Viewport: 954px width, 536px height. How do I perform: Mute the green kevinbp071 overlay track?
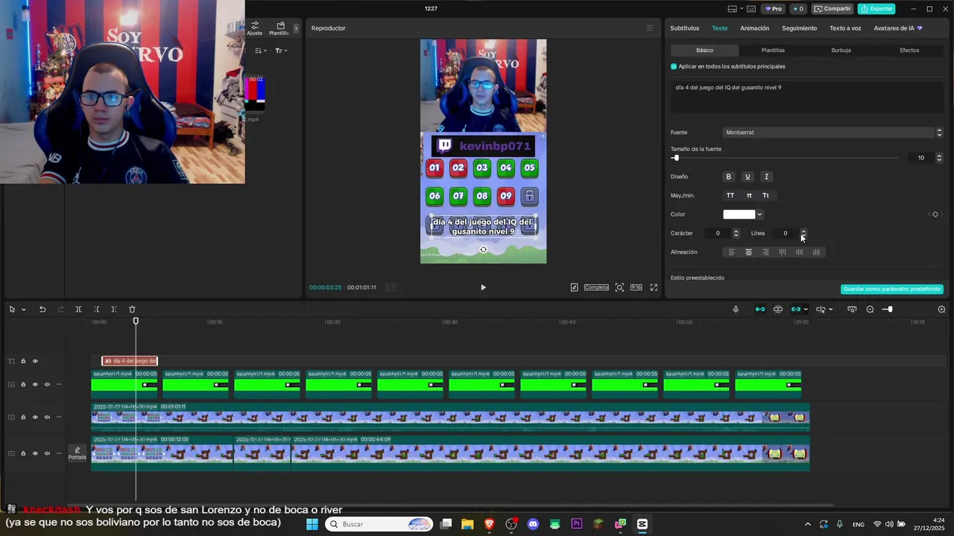(x=47, y=385)
